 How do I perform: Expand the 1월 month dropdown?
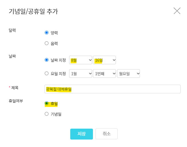point(81,73)
